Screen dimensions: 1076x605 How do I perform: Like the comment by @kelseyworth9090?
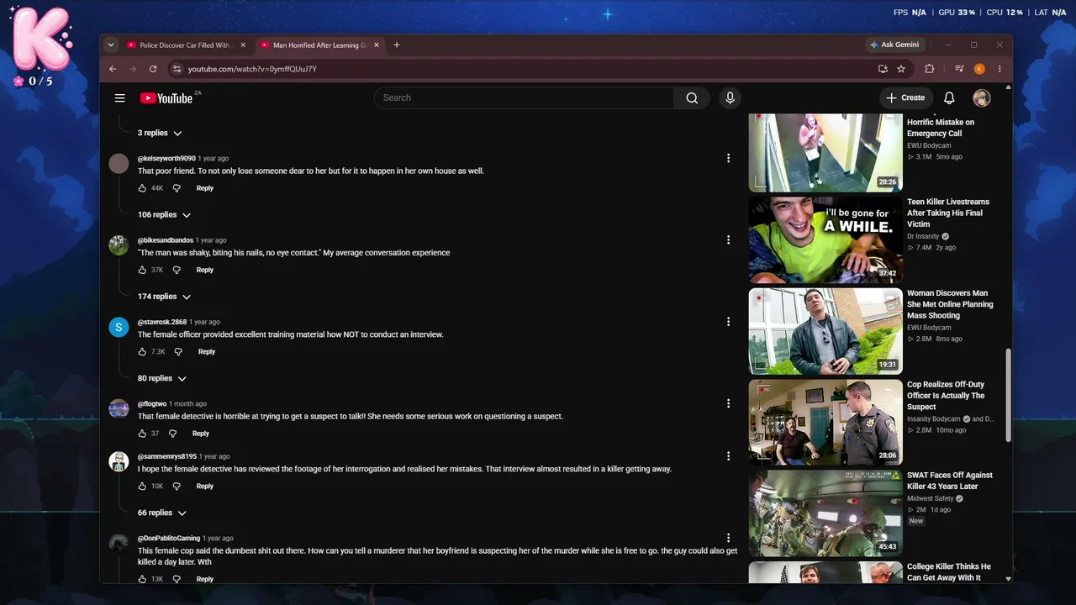(142, 188)
